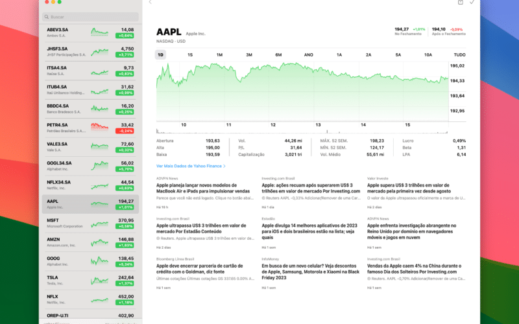The height and width of the screenshot is (324, 519).
Task: Select GOOG Alphabet Inc. row
Action: (90, 261)
